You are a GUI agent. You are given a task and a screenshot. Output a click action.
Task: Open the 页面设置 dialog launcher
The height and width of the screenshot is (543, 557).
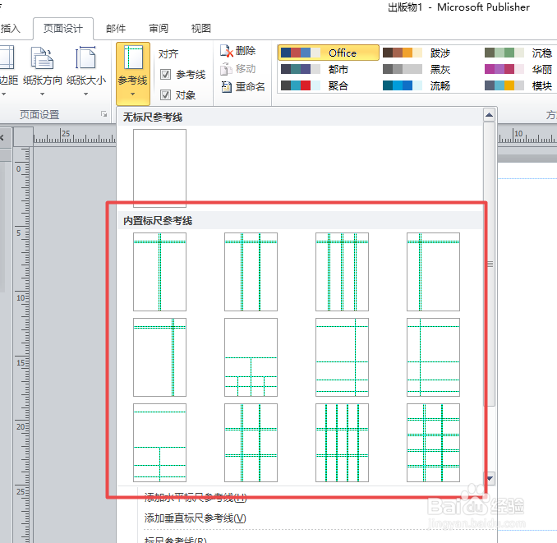click(x=104, y=114)
